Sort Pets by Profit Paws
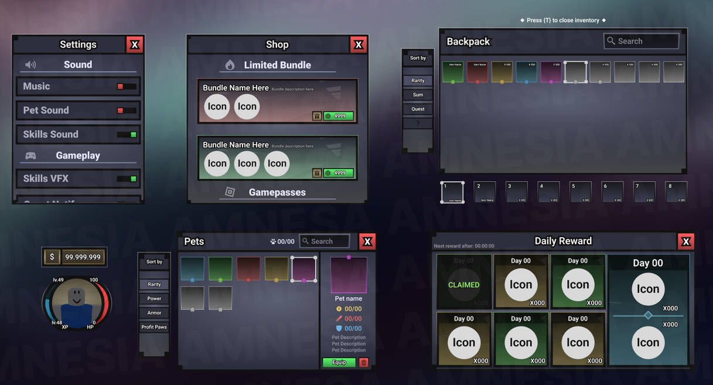This screenshot has height=385, width=713. 154,327
